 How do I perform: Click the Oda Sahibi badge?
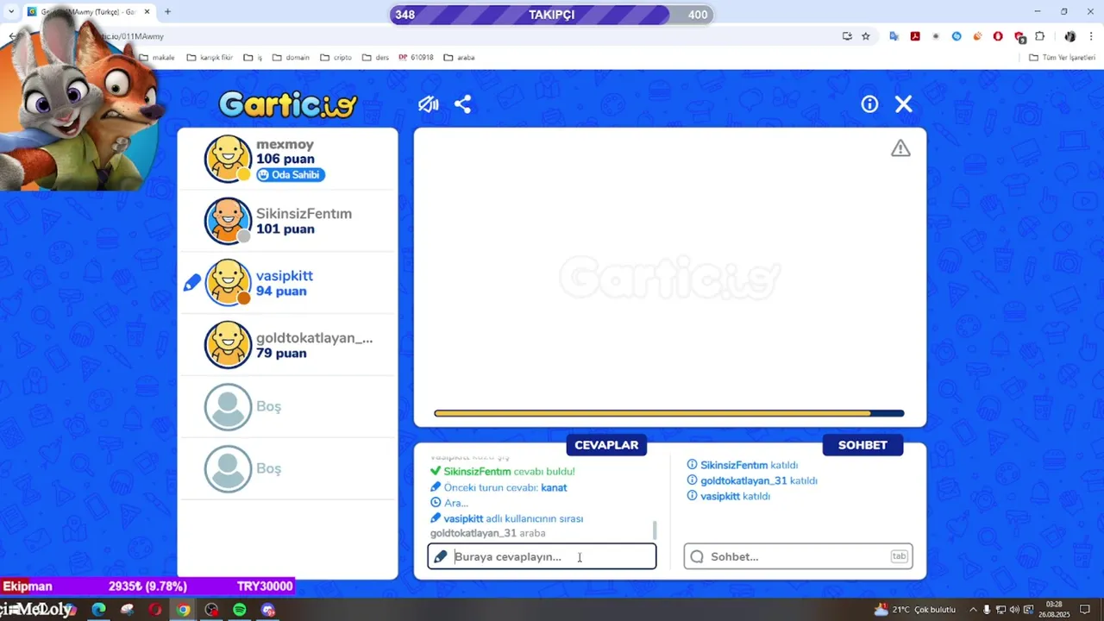coord(291,175)
